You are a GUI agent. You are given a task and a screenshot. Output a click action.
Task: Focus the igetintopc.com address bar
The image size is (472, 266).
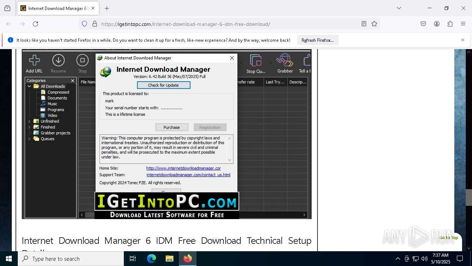click(229, 24)
